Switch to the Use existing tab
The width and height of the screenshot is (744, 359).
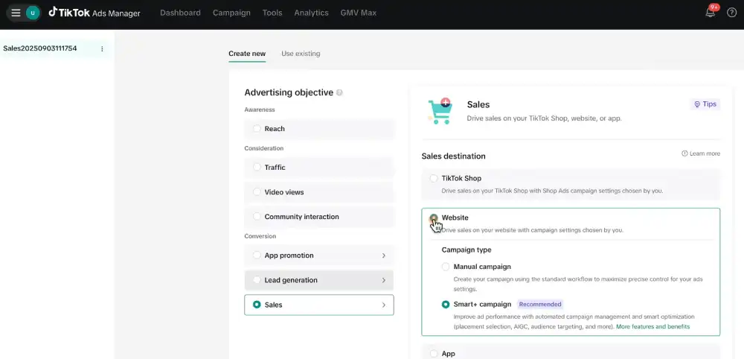coord(301,54)
